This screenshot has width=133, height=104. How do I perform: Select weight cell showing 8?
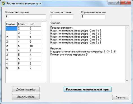[x=35, y=64]
